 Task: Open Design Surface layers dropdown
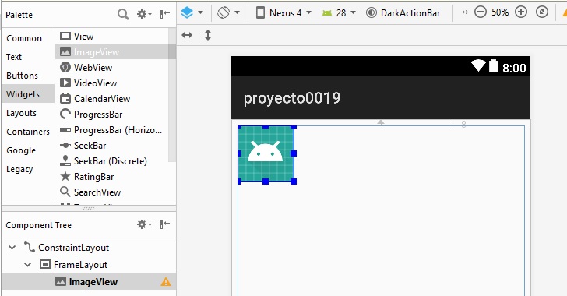point(192,12)
